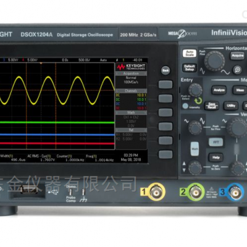
Task: Tap the magnifier Zoom key
Action: coord(238,70)
